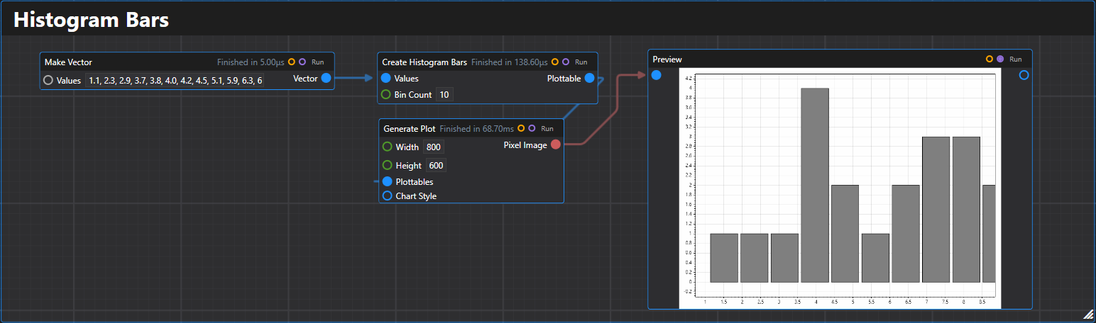Click the orange status circle on Preview node

(x=990, y=59)
